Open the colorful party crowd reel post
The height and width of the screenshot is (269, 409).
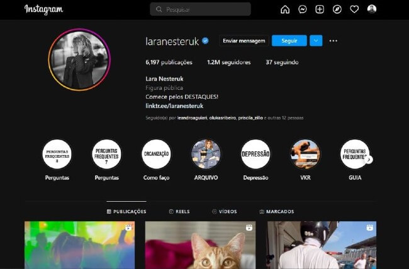click(x=79, y=245)
